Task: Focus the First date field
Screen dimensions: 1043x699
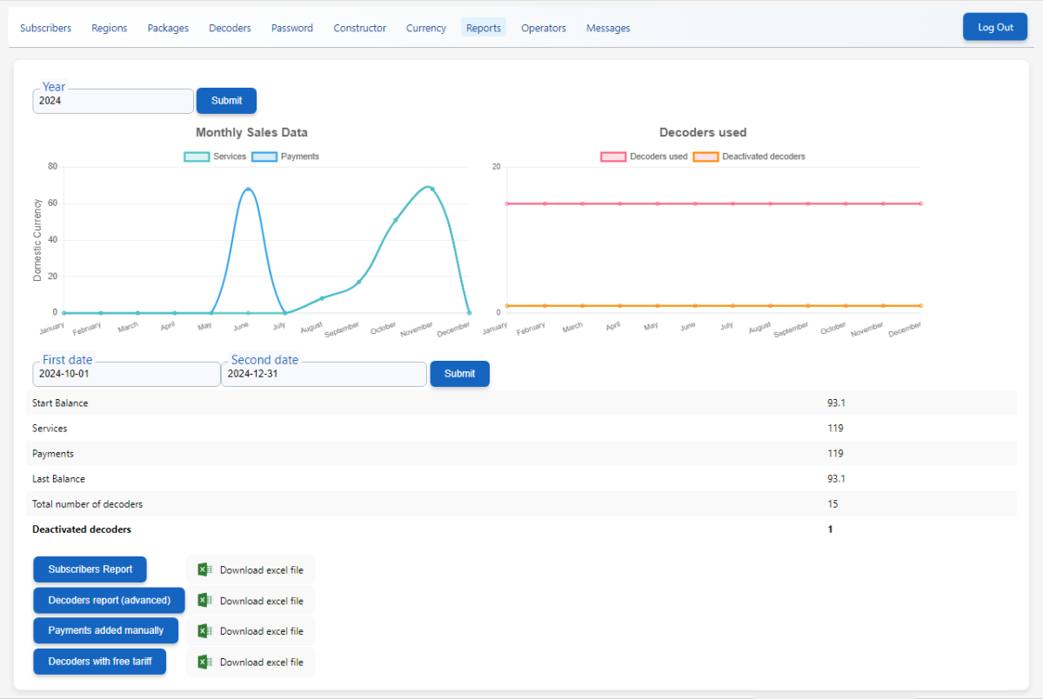Action: [x=126, y=374]
